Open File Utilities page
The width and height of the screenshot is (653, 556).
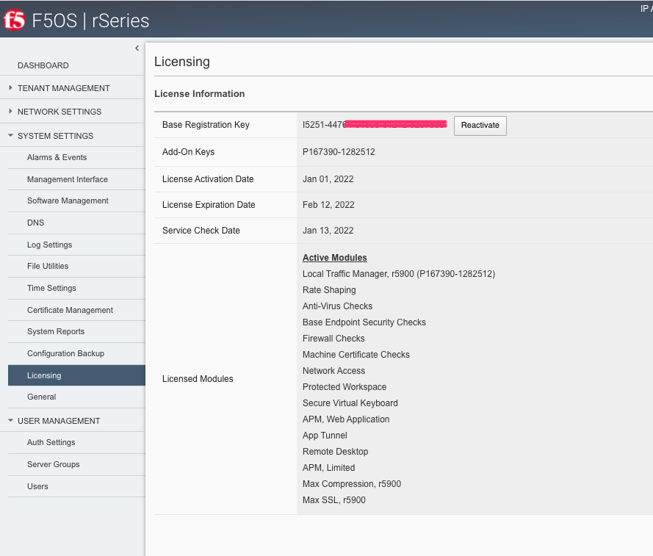point(48,266)
